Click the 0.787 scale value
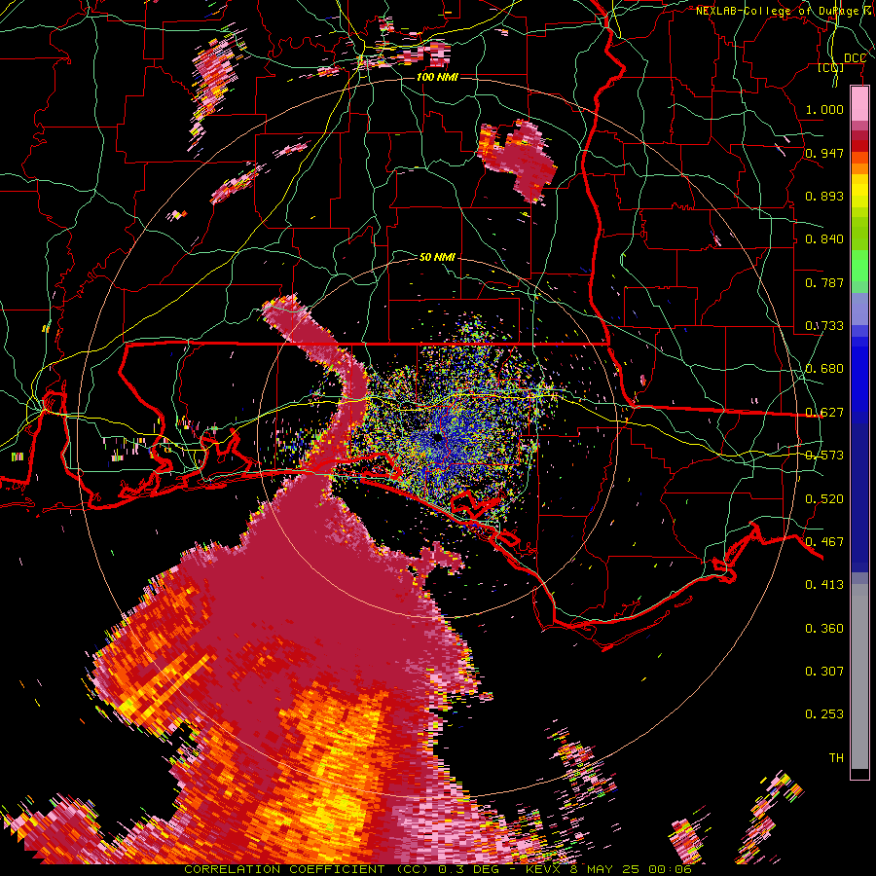The image size is (876, 876). coord(824,282)
